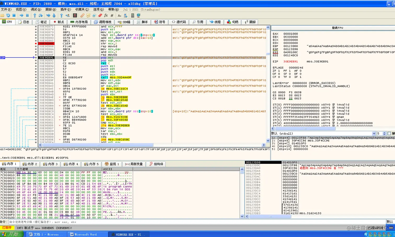Screen dimensions: 395x237
Task: Click the EIP register value 30E9EB91
Action: coord(291,62)
